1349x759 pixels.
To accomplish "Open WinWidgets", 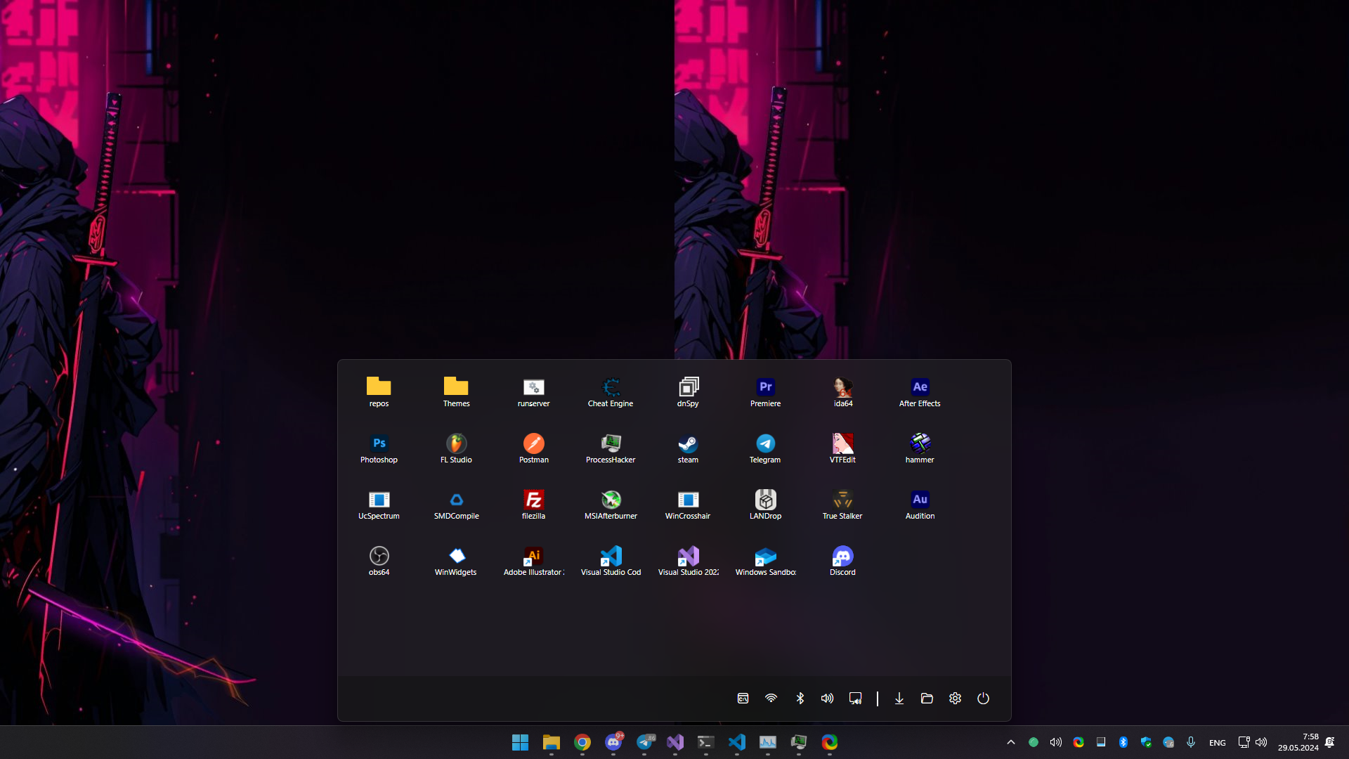I will pos(456,561).
